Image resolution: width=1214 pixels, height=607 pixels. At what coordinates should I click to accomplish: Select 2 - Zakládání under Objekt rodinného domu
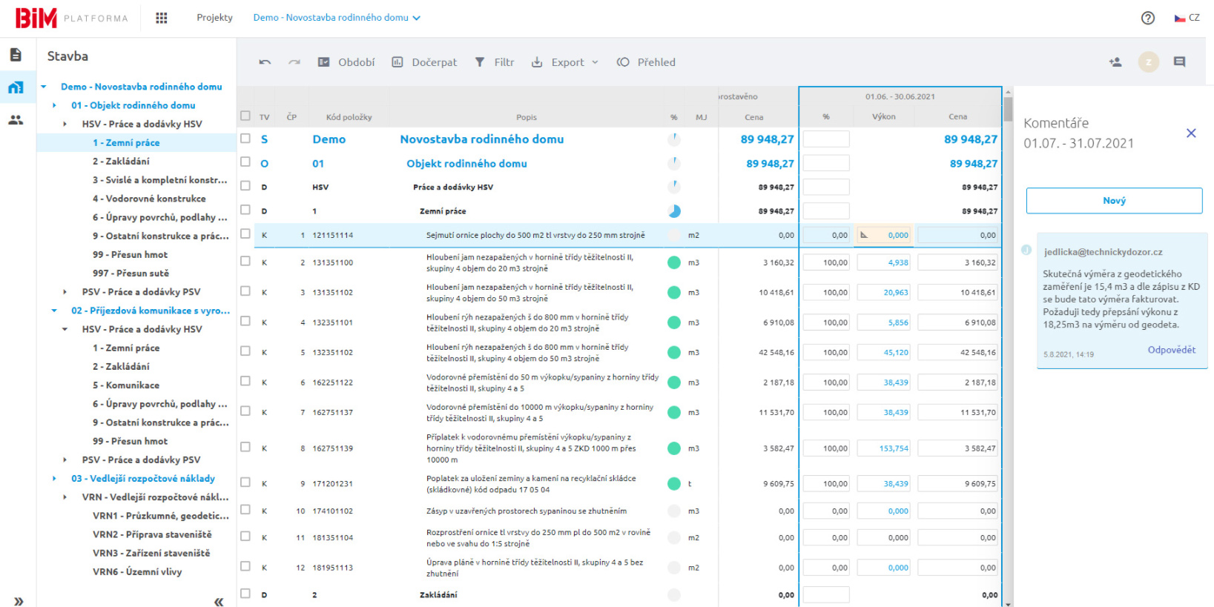coord(121,161)
